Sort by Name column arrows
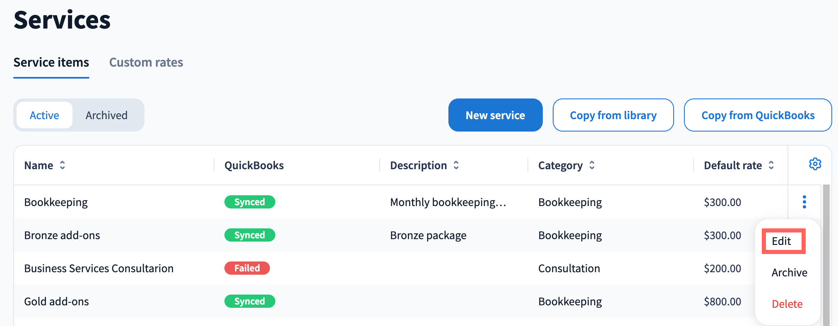The height and width of the screenshot is (326, 838). click(63, 165)
